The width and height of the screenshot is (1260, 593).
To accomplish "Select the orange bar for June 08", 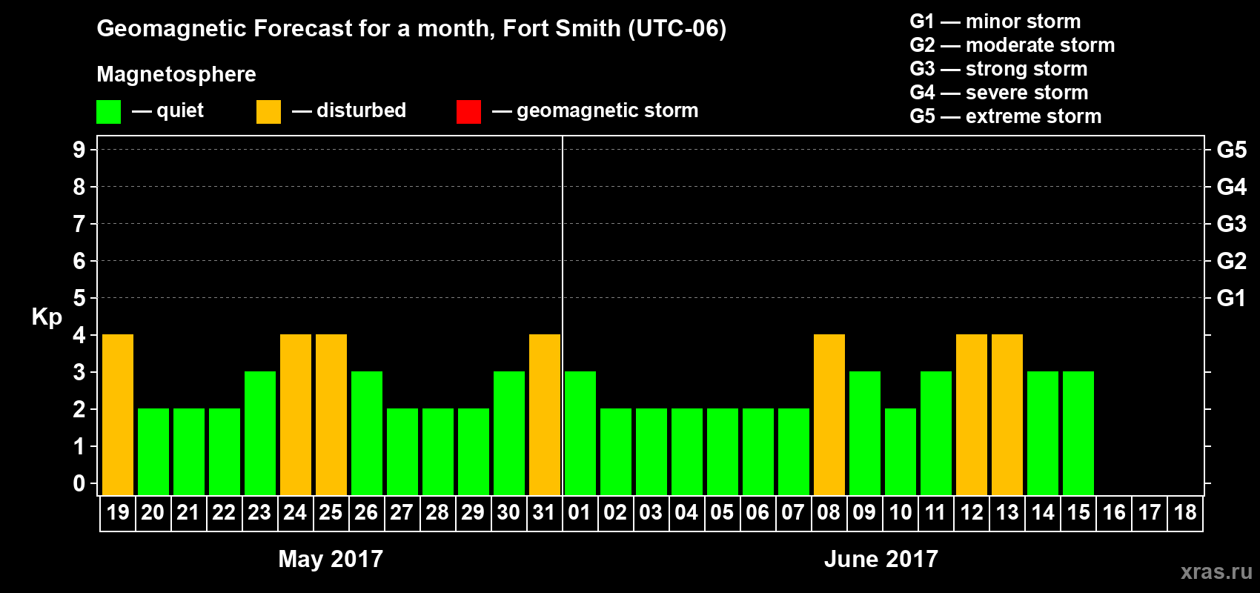I will (829, 415).
